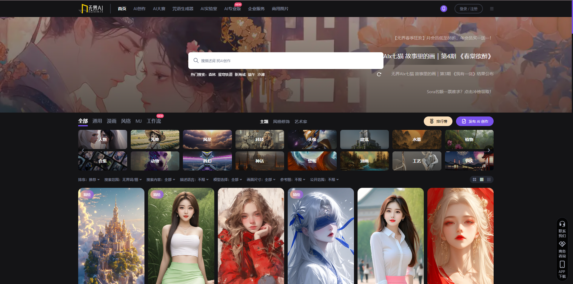Switch to the small grid layout view
Screen dimensions: 573x284
[475, 179]
